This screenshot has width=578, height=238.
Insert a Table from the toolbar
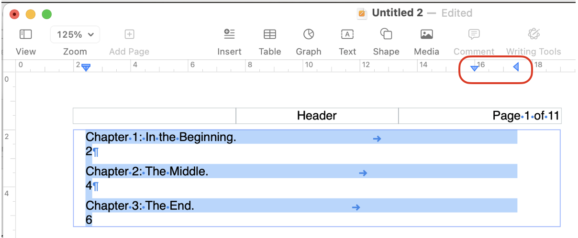270,34
